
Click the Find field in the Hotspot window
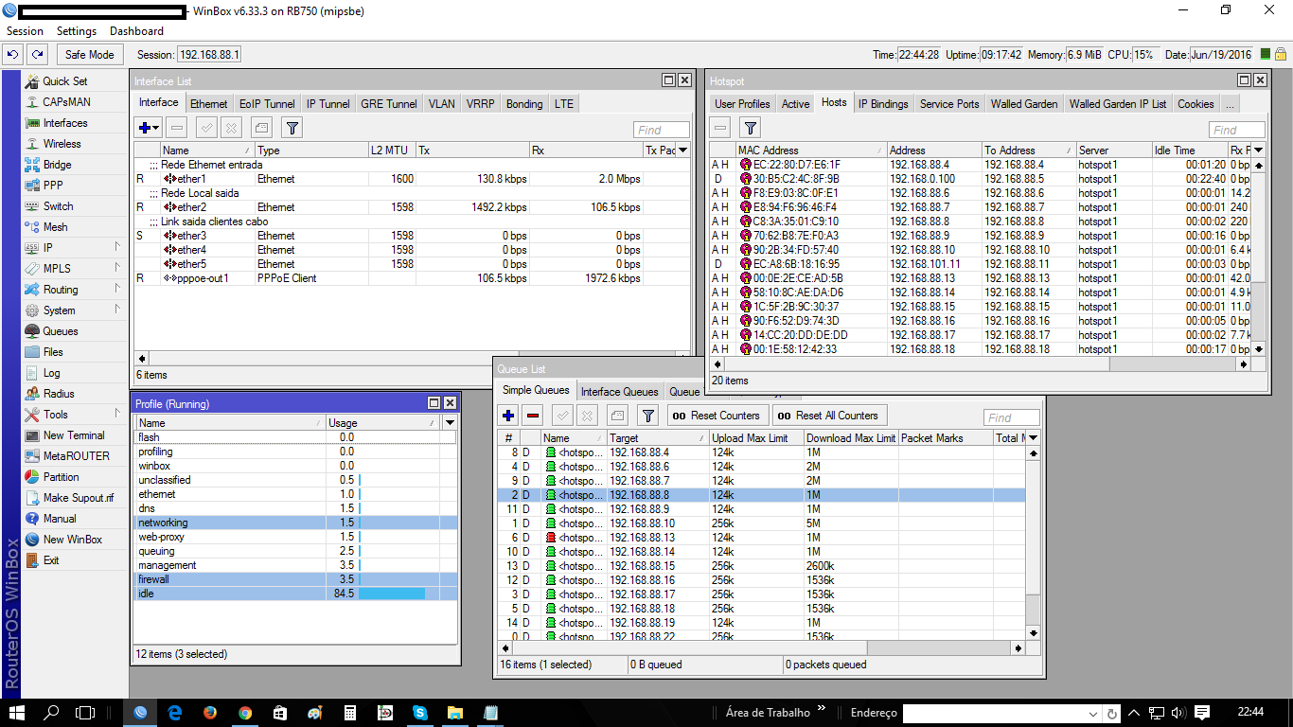1235,130
